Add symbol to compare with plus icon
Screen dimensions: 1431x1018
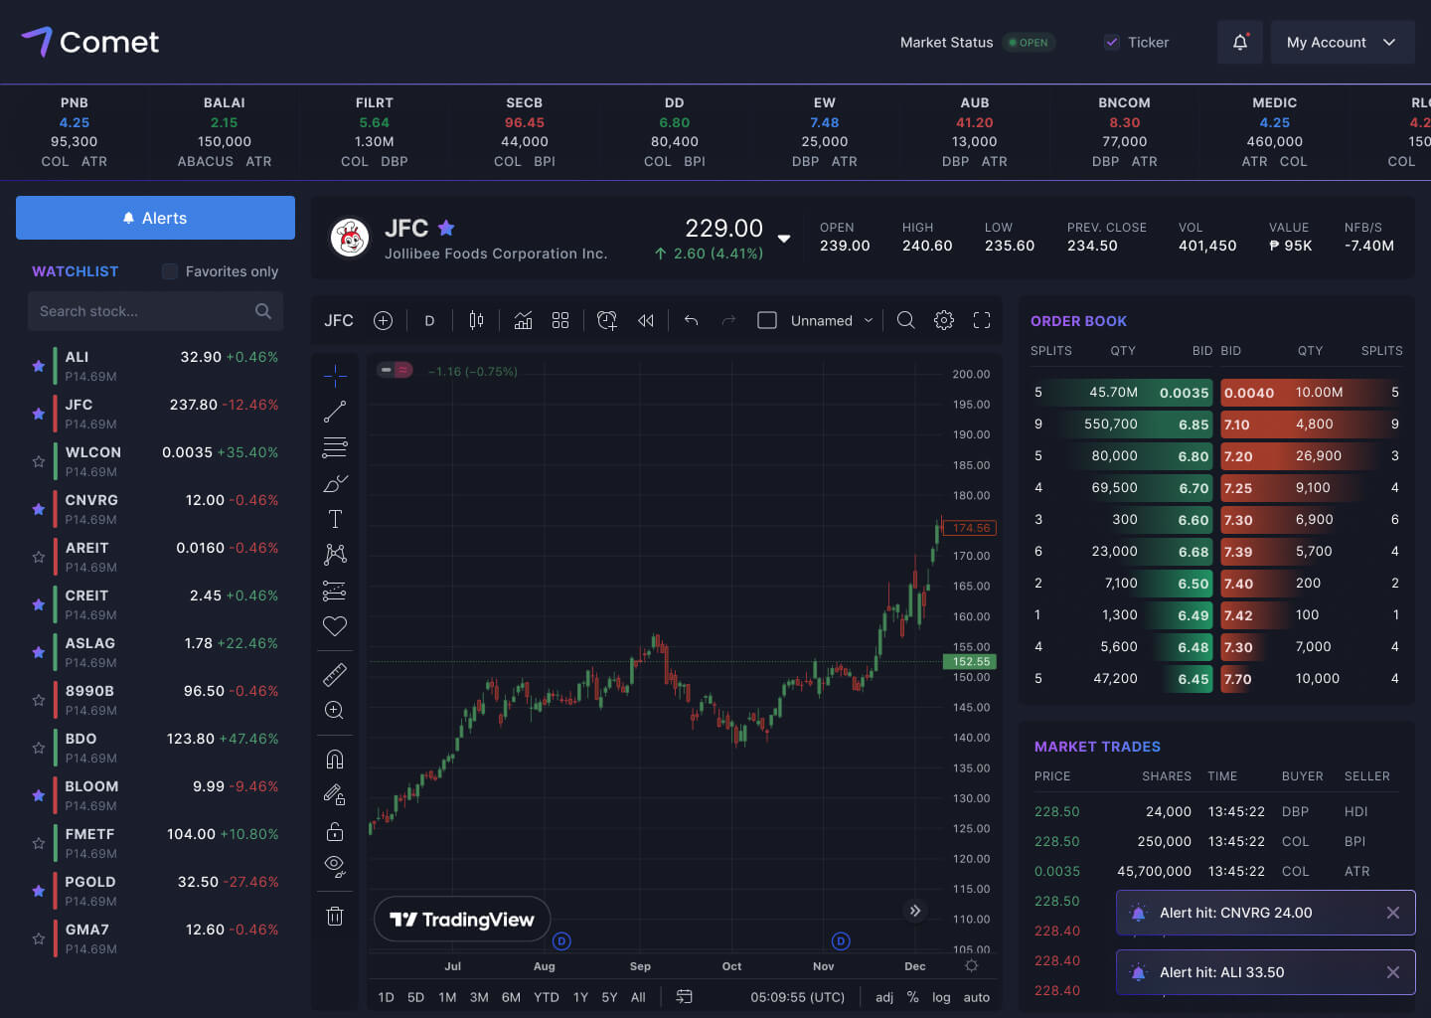(383, 320)
